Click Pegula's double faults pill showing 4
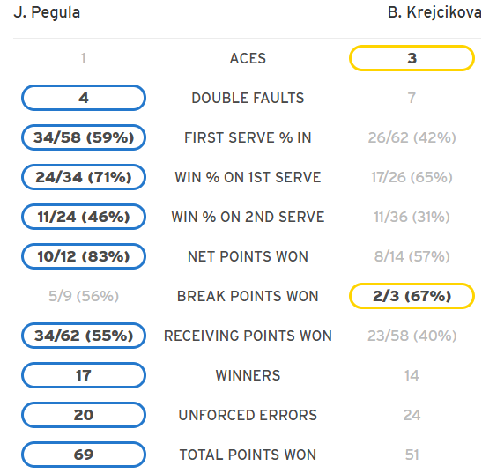The image size is (482, 473). pos(84,98)
